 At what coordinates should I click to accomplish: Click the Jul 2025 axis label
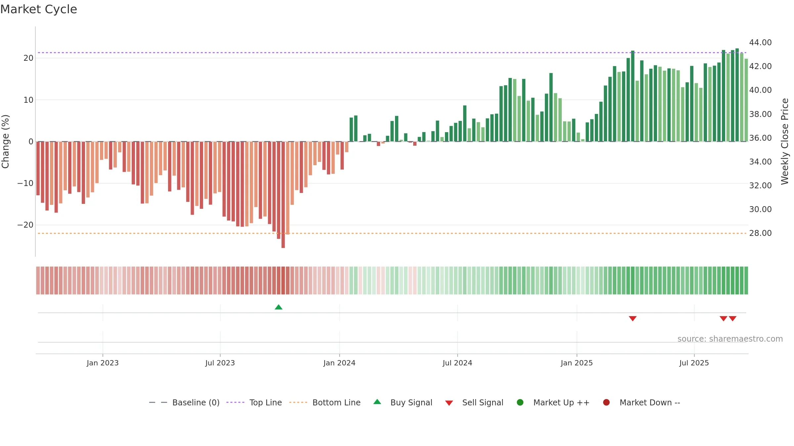click(694, 363)
